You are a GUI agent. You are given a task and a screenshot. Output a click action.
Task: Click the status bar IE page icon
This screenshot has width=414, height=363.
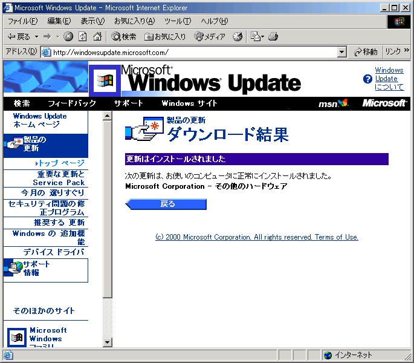(8, 355)
